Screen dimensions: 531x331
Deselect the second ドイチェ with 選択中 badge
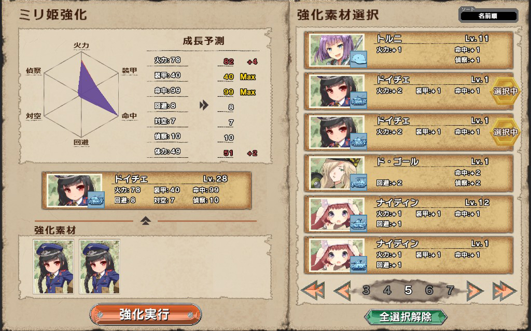(409, 132)
